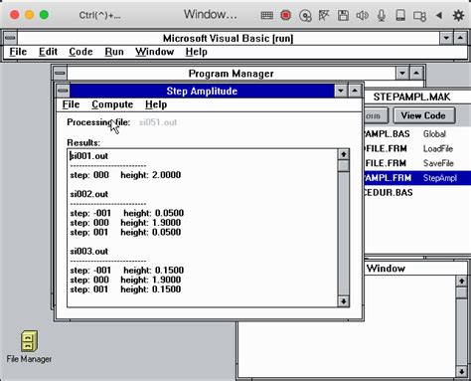471x381 pixels.
Task: Click the Results scrollbar thumb
Action: (x=344, y=166)
